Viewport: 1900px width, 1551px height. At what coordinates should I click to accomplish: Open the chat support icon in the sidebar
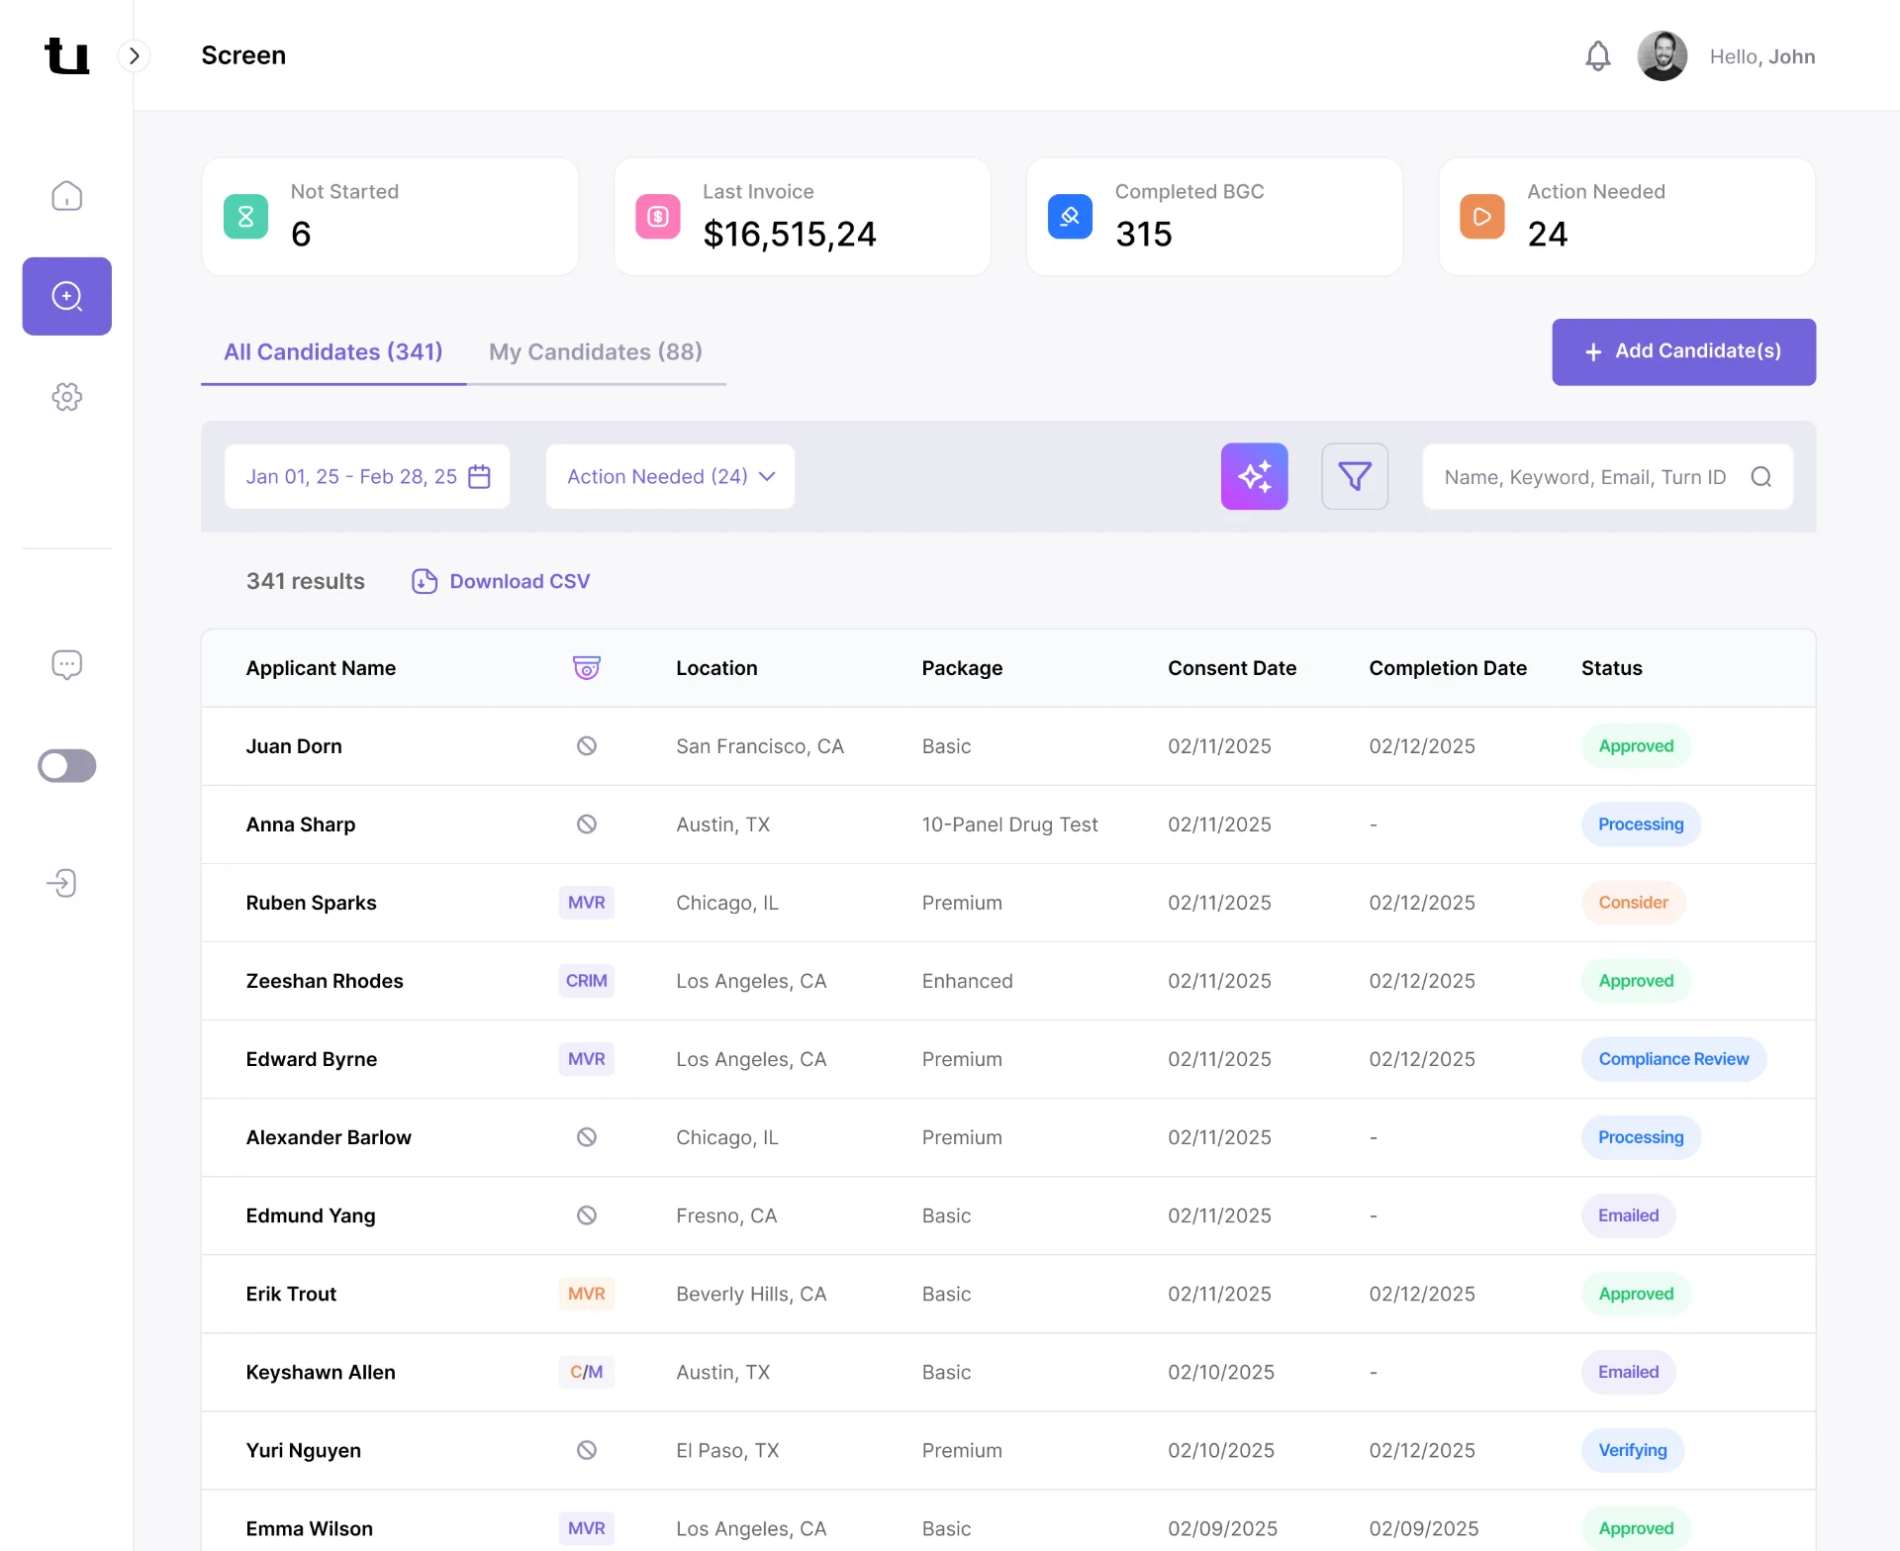66,664
